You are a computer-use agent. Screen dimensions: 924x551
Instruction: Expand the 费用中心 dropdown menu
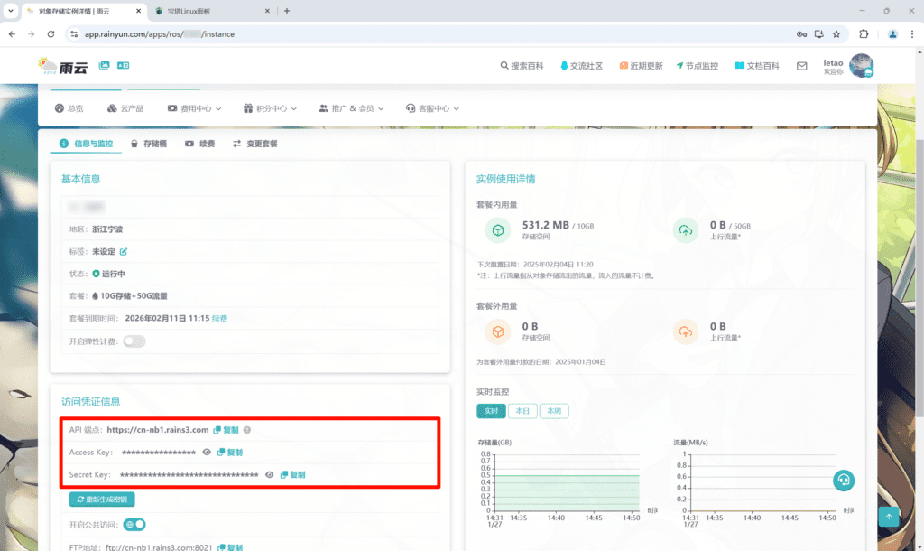(194, 108)
